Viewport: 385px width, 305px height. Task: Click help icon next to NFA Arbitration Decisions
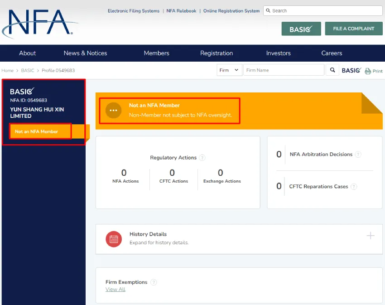click(358, 155)
